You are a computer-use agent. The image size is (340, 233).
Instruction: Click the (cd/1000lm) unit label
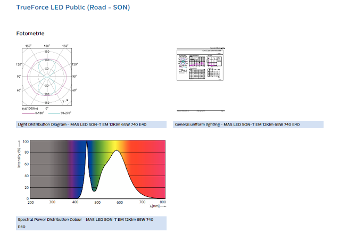tap(30, 109)
